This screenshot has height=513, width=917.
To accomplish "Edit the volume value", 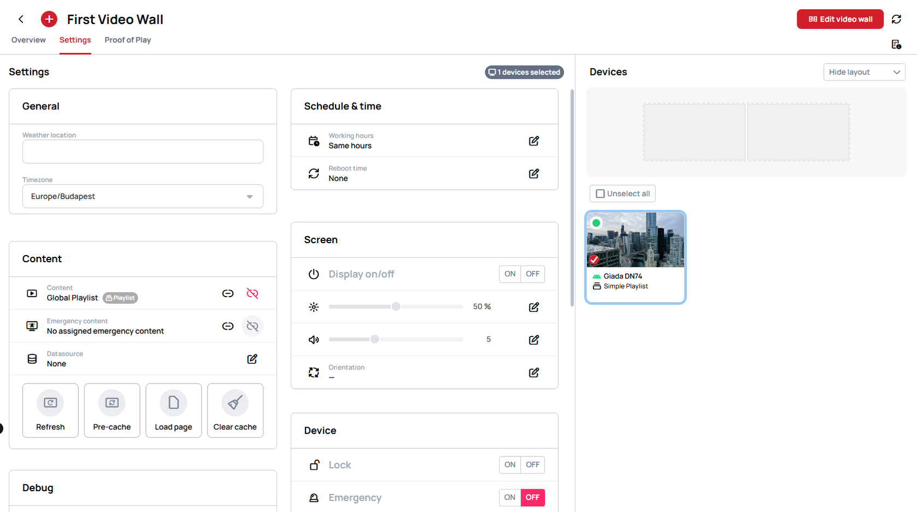I will coord(534,340).
